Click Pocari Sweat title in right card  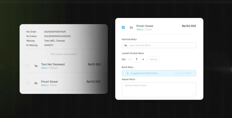(x=145, y=26)
